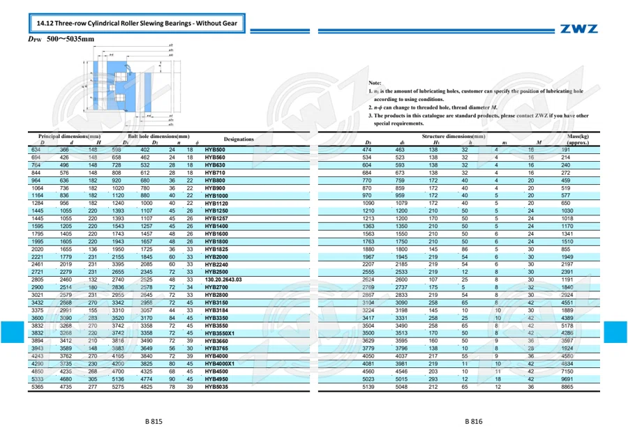This screenshot has width=628, height=444.
Task: Select designation HYB3150
Action: point(216,303)
